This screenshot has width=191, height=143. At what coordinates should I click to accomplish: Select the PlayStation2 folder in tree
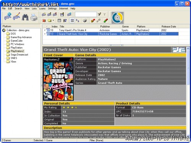tap(17, 51)
